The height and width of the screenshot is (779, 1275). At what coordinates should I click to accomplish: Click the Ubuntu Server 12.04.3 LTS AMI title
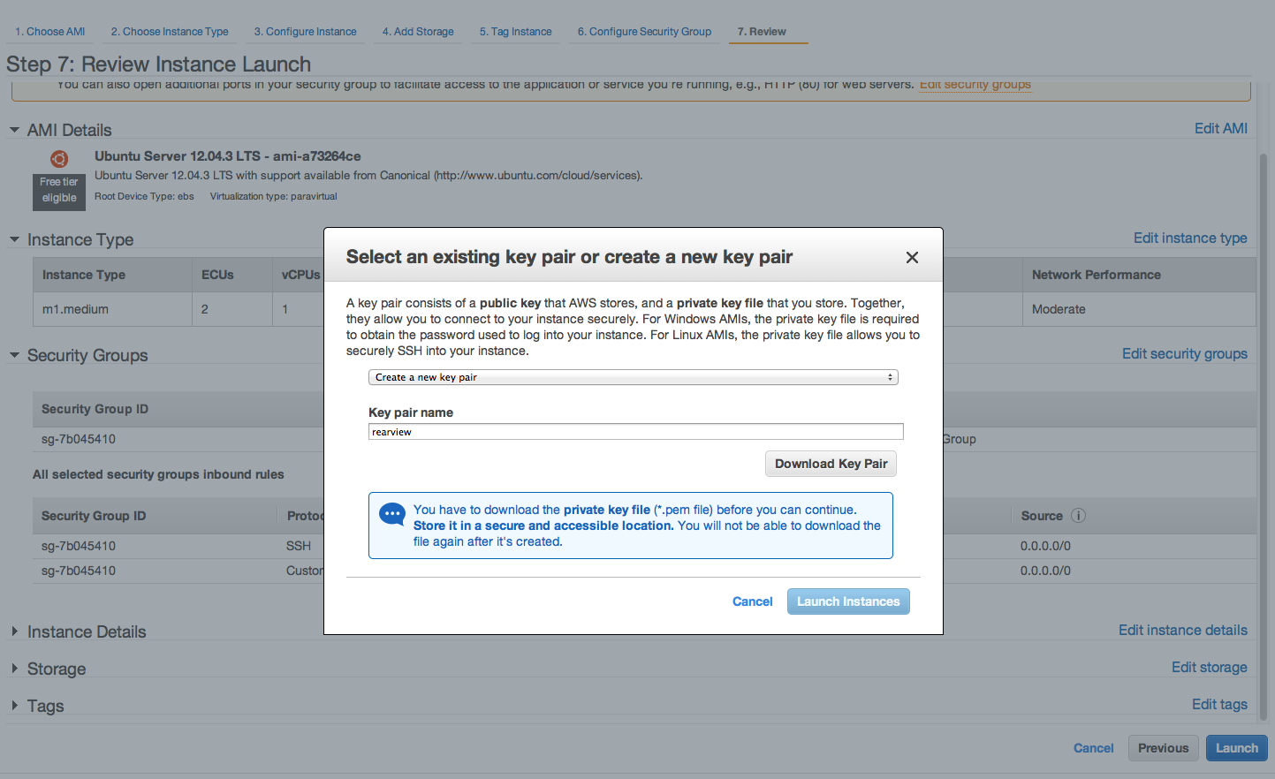[228, 156]
